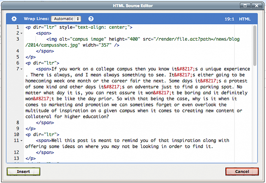
Task: Click the 19:1 cursor position indicator
Action: [230, 19]
